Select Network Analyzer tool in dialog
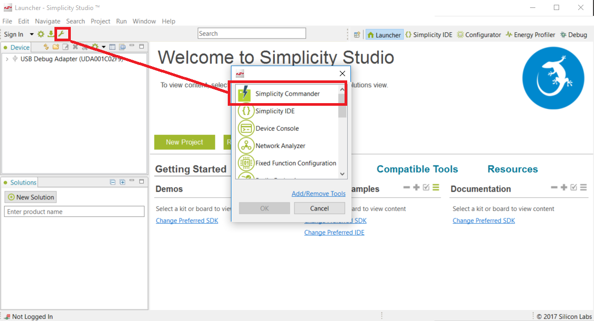 pyautogui.click(x=281, y=146)
